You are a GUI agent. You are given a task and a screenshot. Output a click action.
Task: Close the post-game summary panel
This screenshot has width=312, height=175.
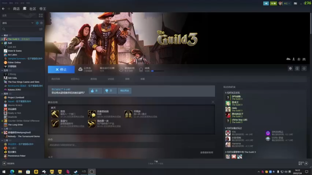coord(213,102)
